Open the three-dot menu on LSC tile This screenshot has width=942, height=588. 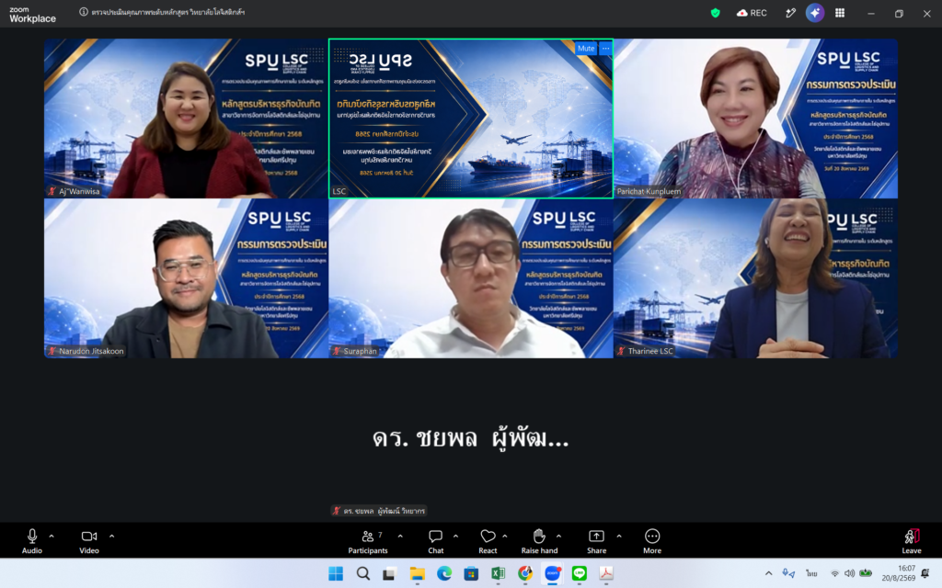pos(605,49)
